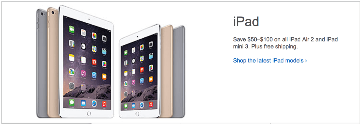Viewport: 361px width, 124px height.
Task: Tap Safari compass icon in large iPad dock
Action: pos(94,104)
